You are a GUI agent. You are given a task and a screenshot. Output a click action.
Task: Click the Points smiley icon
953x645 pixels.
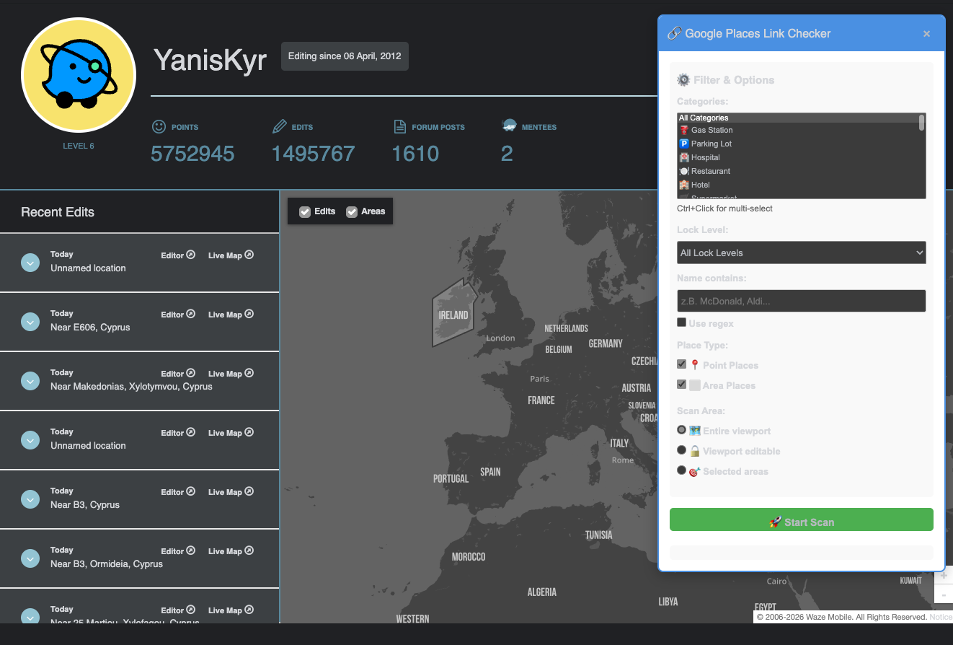[159, 127]
